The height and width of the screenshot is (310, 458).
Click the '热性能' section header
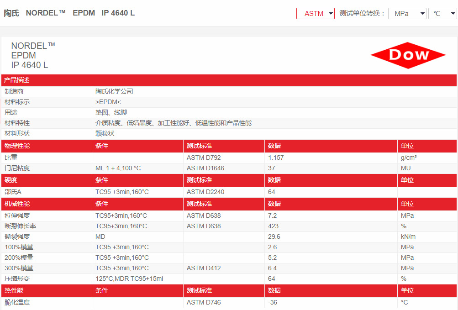[x=14, y=290]
